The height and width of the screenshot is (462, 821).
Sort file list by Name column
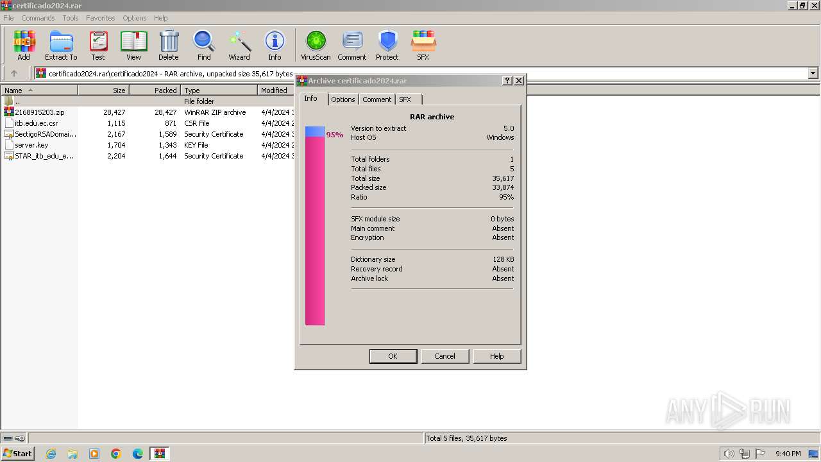(39, 90)
